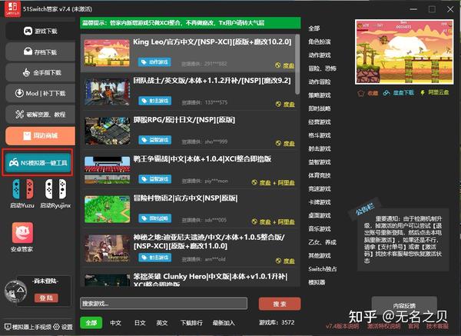Launch the Yuzu emulator icon
The image size is (461, 336).
[22, 193]
